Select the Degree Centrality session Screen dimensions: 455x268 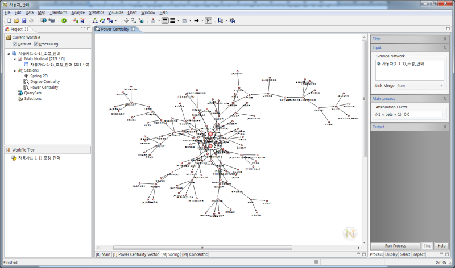pos(45,82)
